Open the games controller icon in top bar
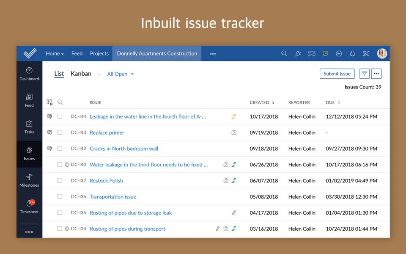The width and height of the screenshot is (406, 254). point(311,53)
